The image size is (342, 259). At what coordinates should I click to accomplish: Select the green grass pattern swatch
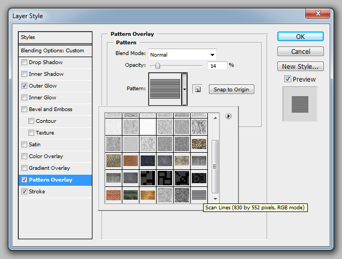[x=130, y=195]
